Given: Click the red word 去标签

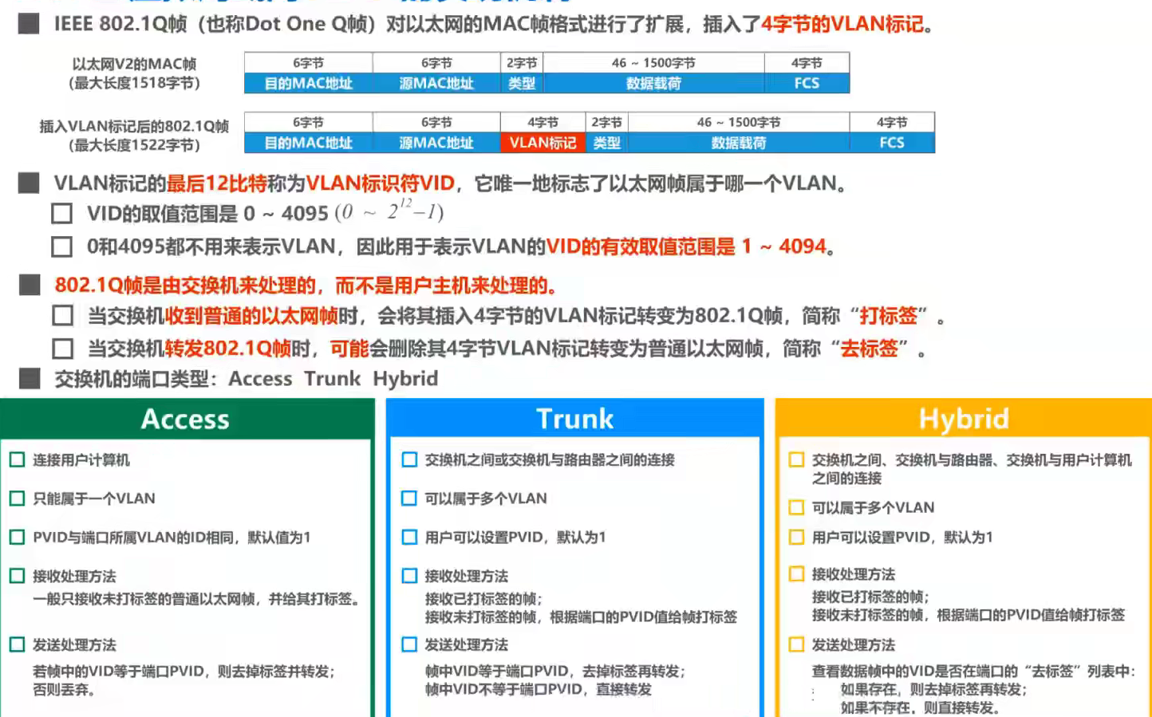Looking at the screenshot, I should pyautogui.click(x=870, y=349).
